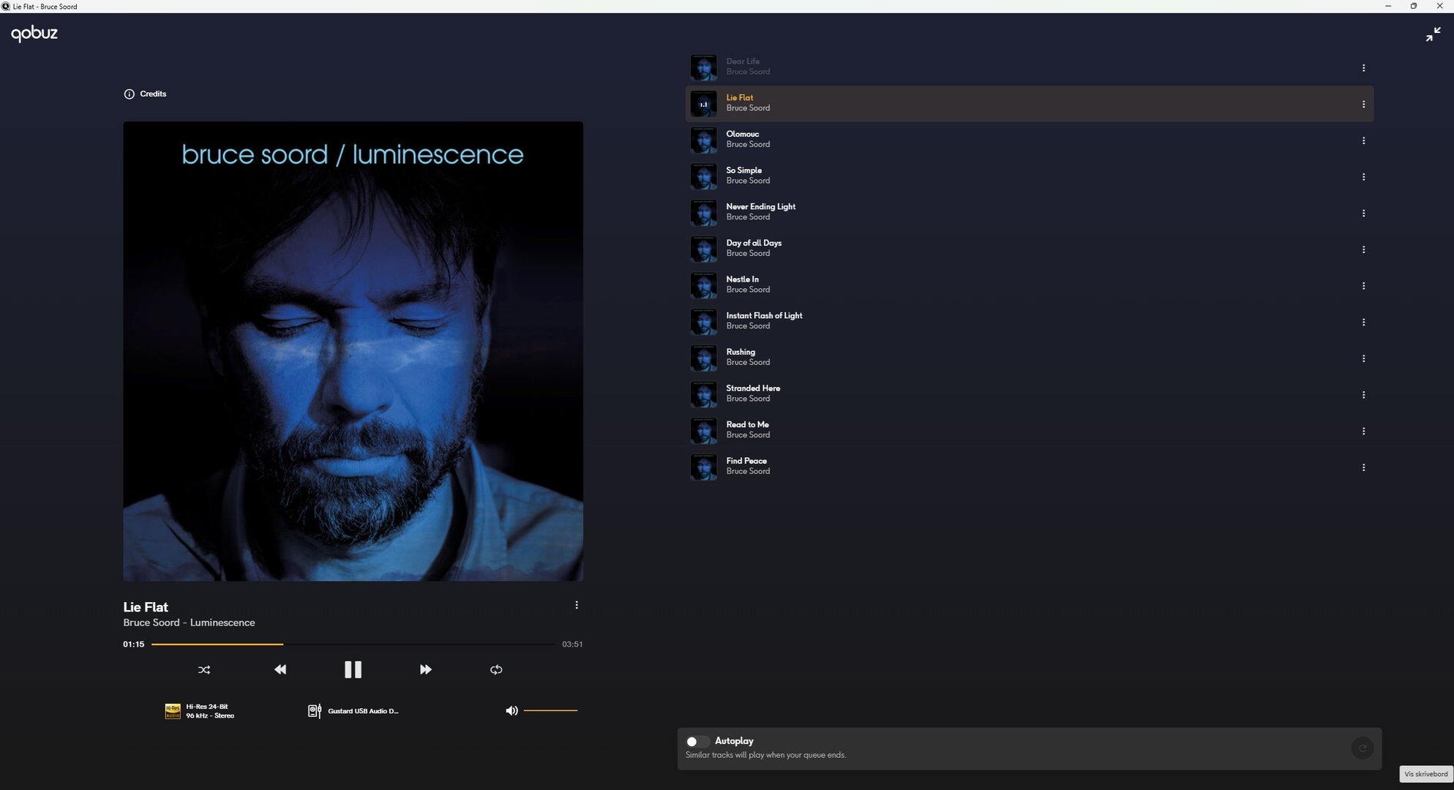
Task: Click the Qobuz logo
Action: [34, 34]
